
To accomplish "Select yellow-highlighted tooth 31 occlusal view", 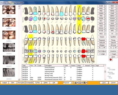I will tap(31, 51).
